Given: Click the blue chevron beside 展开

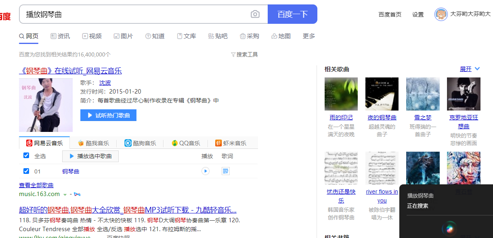Looking at the screenshot, I should click(477, 69).
